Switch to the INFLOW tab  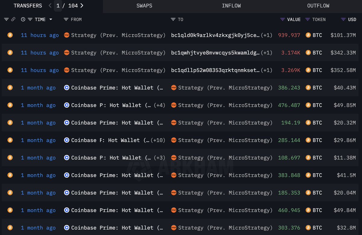231,6
